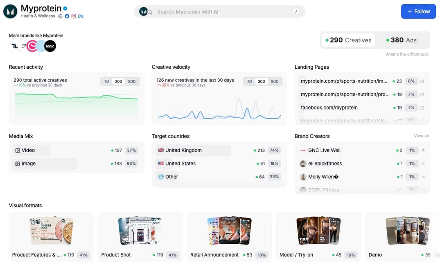Image resolution: width=442 pixels, height=265 pixels.
Task: Open the Tonic similar brand logo
Action: tap(50, 46)
